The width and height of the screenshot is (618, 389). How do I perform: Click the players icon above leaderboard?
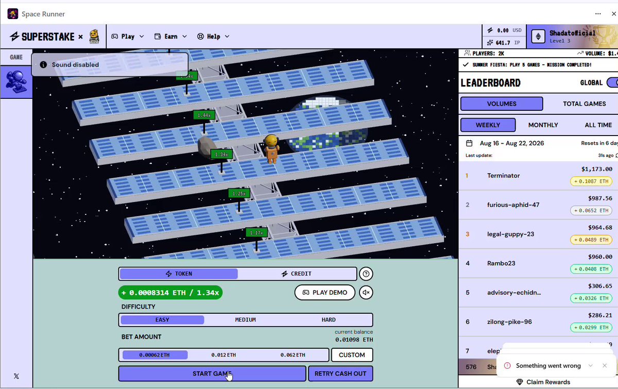[x=467, y=53]
